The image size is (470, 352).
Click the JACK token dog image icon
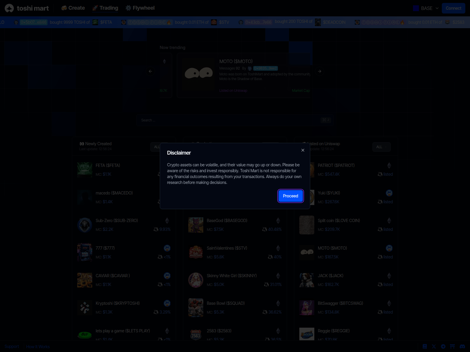coord(307,280)
